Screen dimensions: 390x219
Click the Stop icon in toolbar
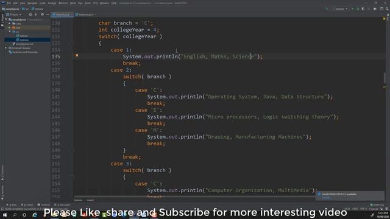coord(368,9)
